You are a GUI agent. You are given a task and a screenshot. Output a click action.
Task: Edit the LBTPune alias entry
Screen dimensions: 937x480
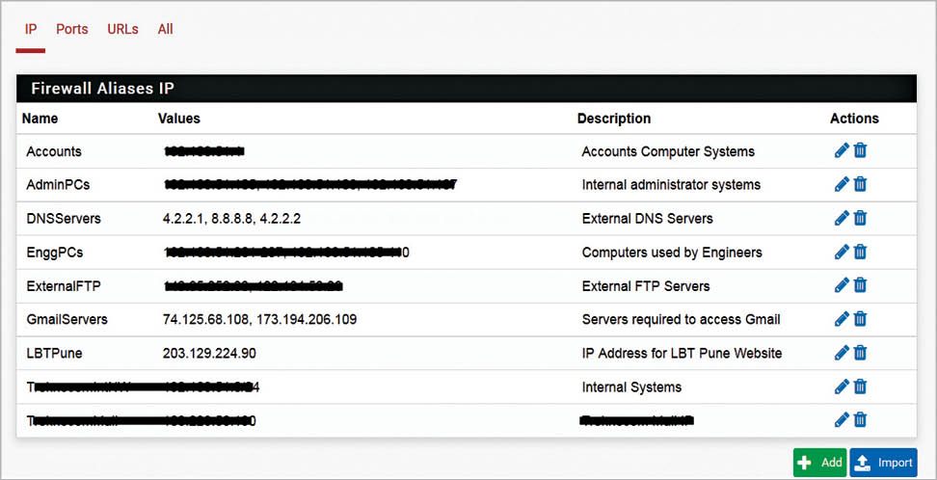pos(842,353)
